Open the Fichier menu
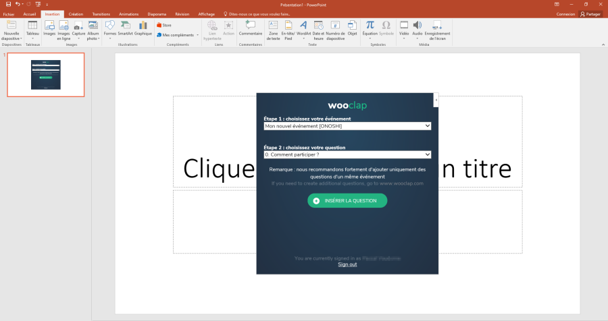The height and width of the screenshot is (321, 608). pyautogui.click(x=9, y=13)
